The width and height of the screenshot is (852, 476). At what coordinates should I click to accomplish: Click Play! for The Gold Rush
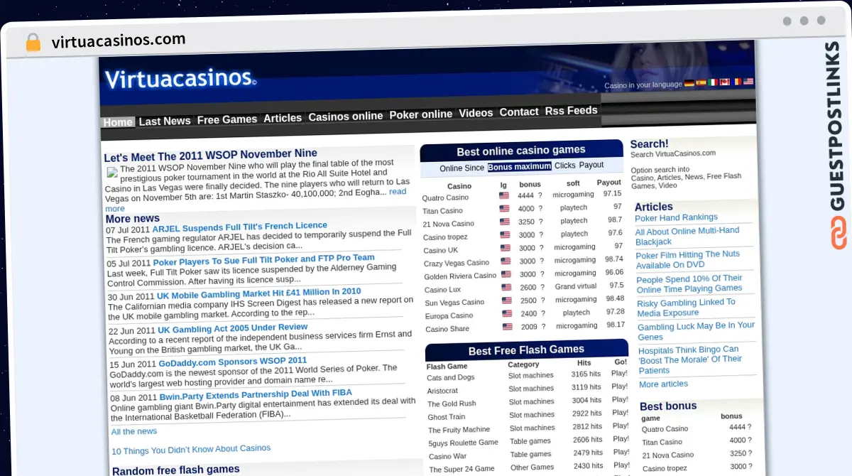(x=619, y=399)
